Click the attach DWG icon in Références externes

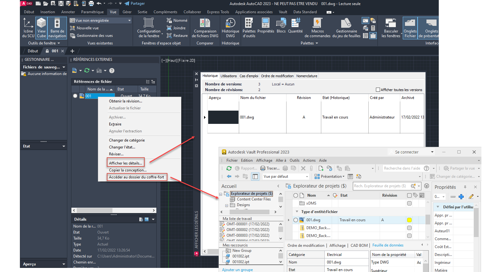[x=75, y=71]
